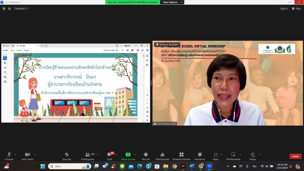Click the Create button in Acrobat
Image resolution: width=304 pixels, height=171 pixels.
(x=44, y=46)
